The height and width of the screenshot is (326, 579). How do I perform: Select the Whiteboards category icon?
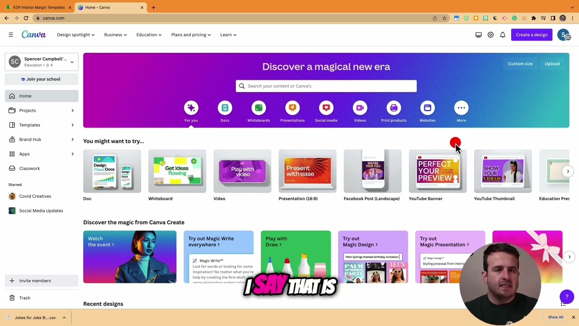259,108
